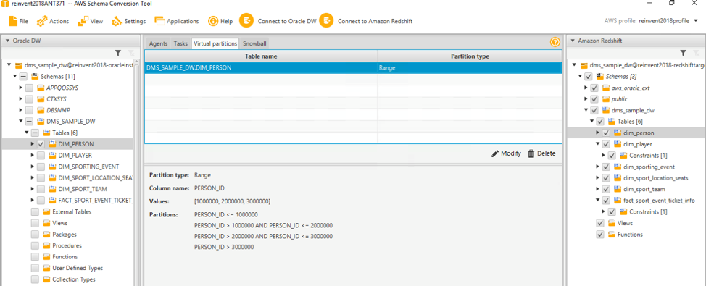
Task: Click the Modify button
Action: 506,153
